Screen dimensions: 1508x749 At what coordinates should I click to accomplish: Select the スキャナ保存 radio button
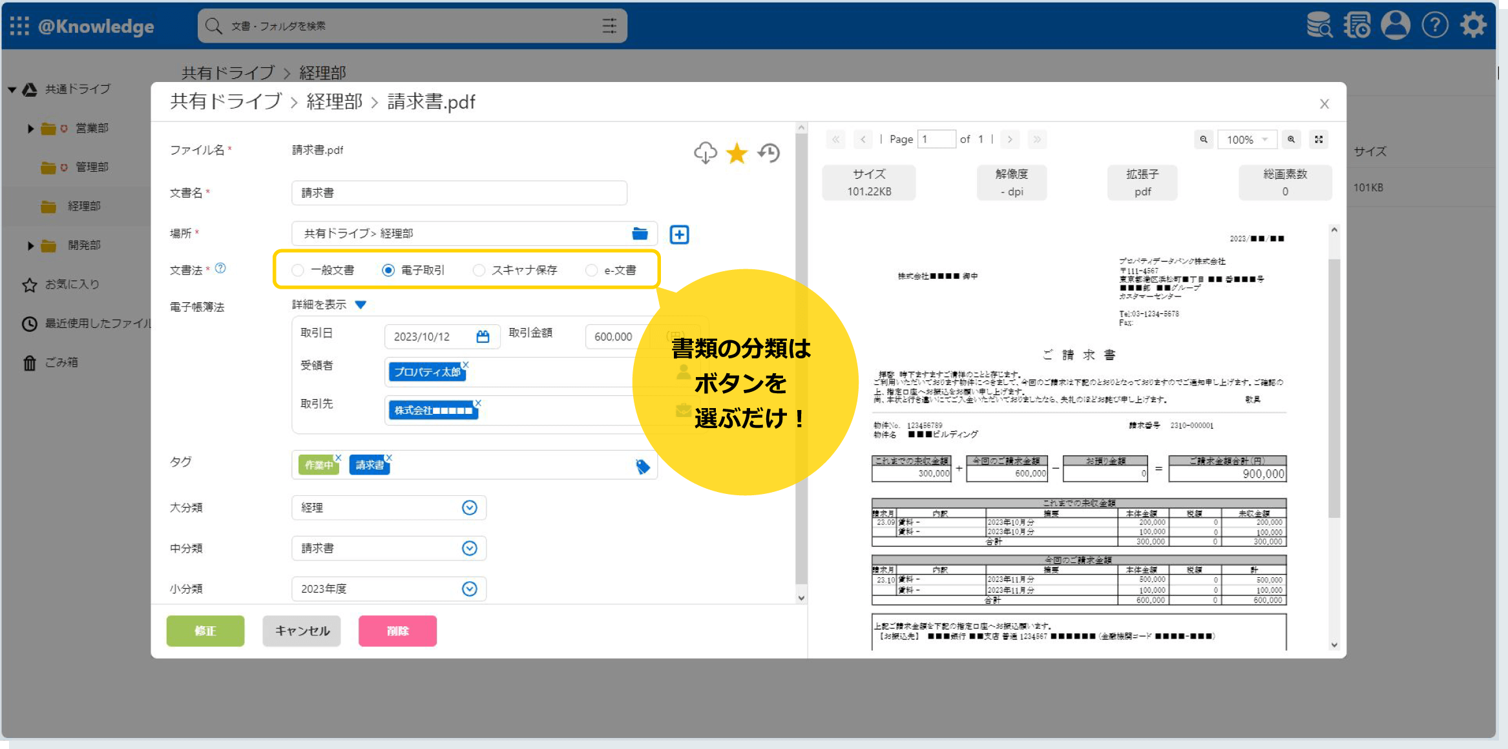479,271
